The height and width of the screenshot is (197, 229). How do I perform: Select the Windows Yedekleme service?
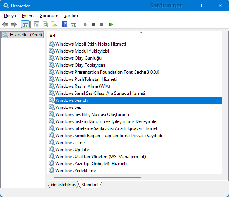tap(76, 170)
